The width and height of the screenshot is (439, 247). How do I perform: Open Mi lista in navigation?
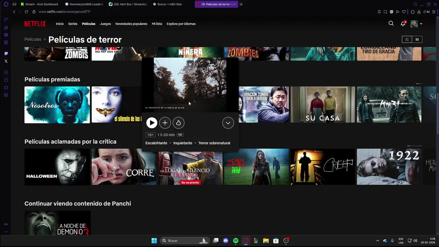157,24
